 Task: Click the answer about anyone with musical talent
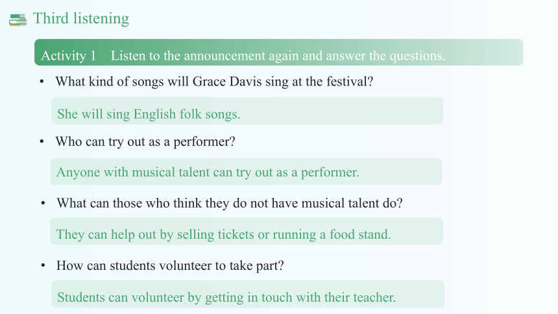point(208,173)
